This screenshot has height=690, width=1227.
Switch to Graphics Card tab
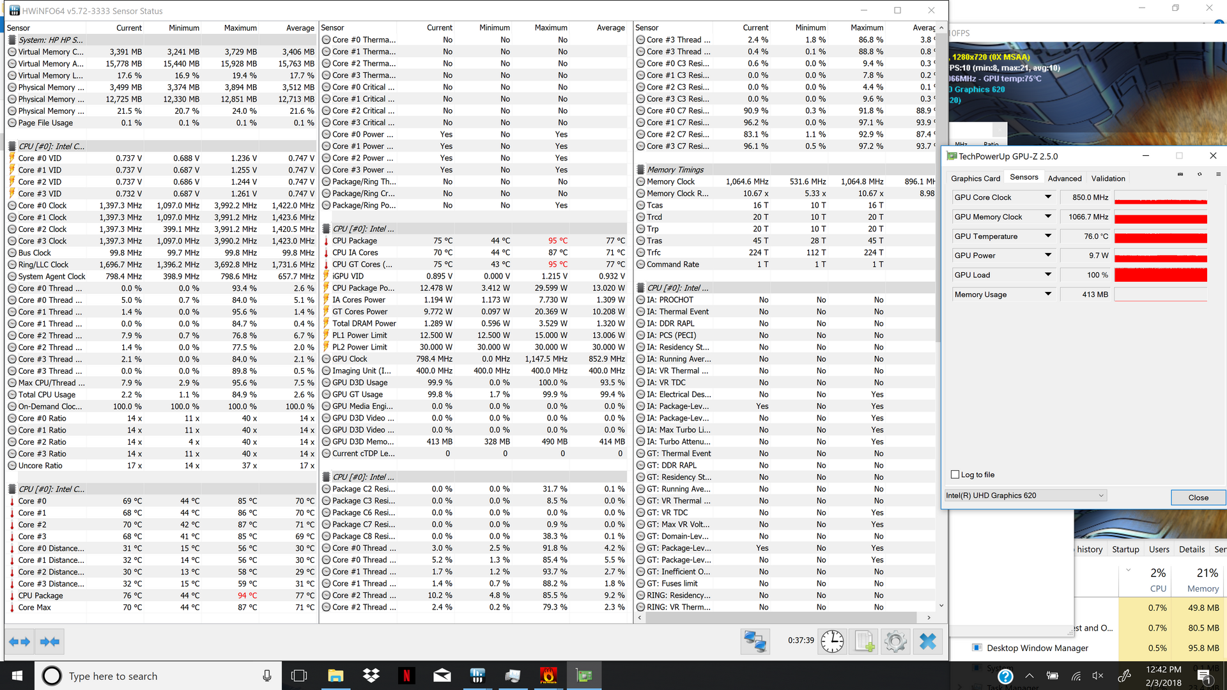click(x=975, y=178)
